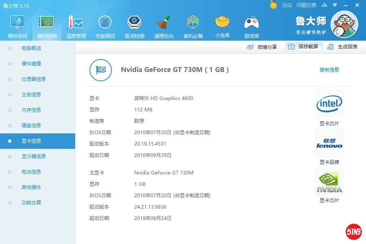
Task: Open the main menu dropdown arrow in title bar
Action: 335,5
